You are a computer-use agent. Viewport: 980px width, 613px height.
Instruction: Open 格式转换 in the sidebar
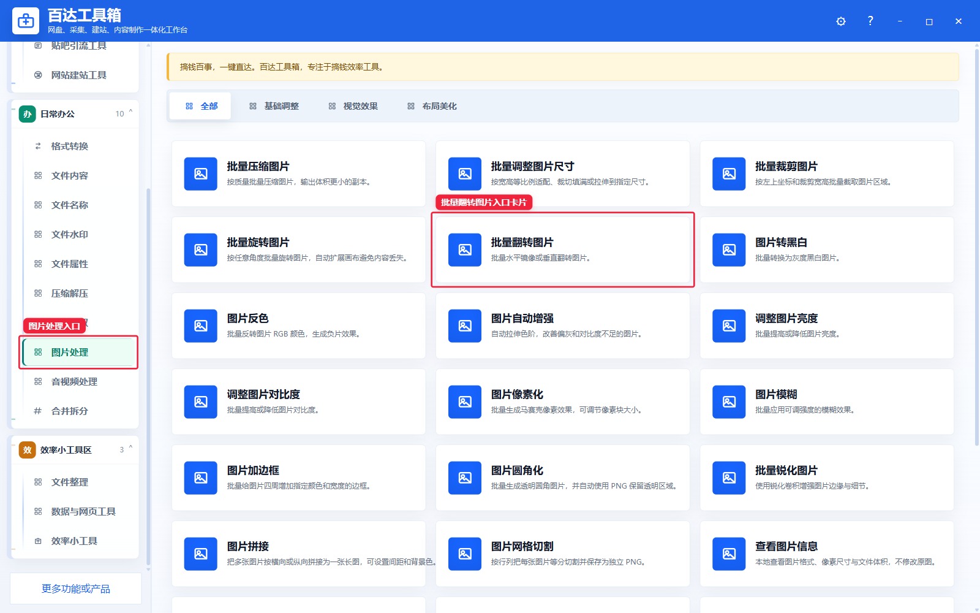tap(80, 146)
